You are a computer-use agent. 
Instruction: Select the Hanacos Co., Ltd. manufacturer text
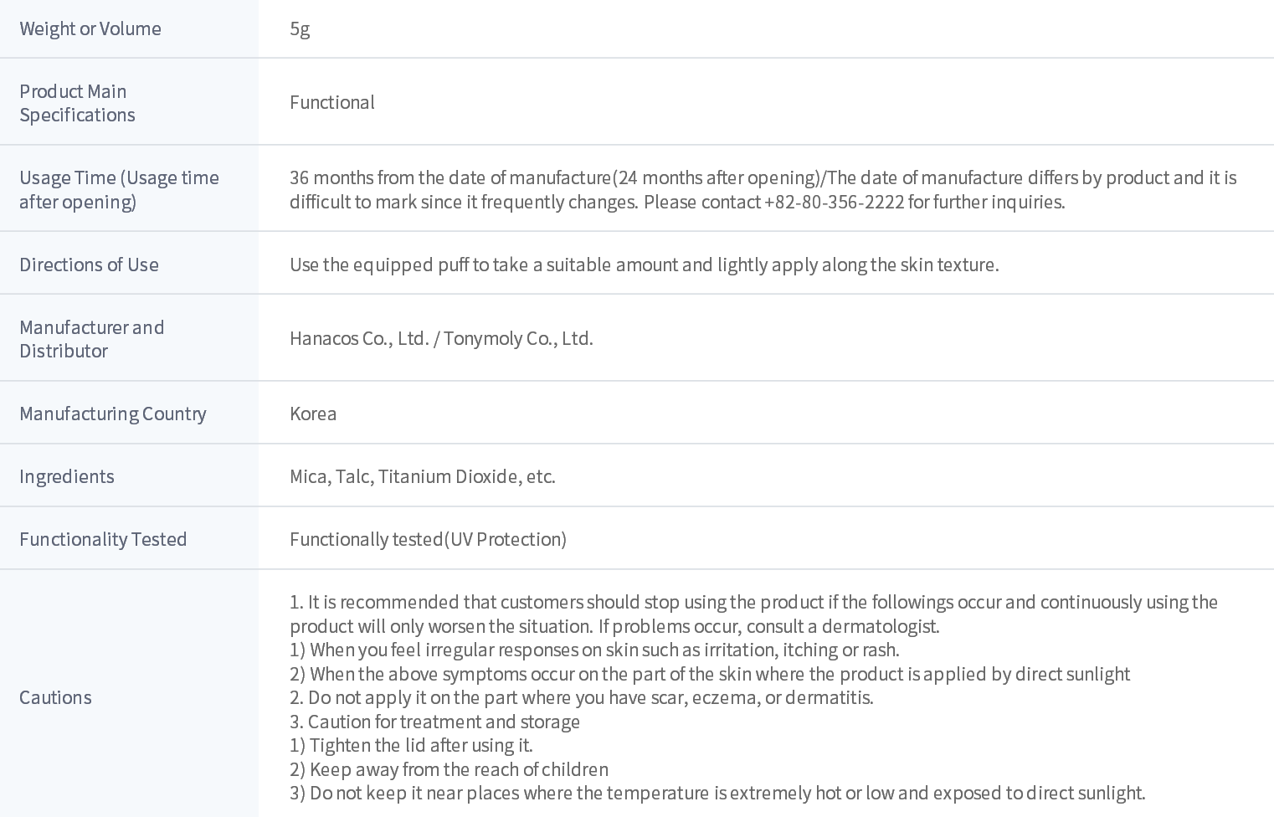[x=359, y=338]
